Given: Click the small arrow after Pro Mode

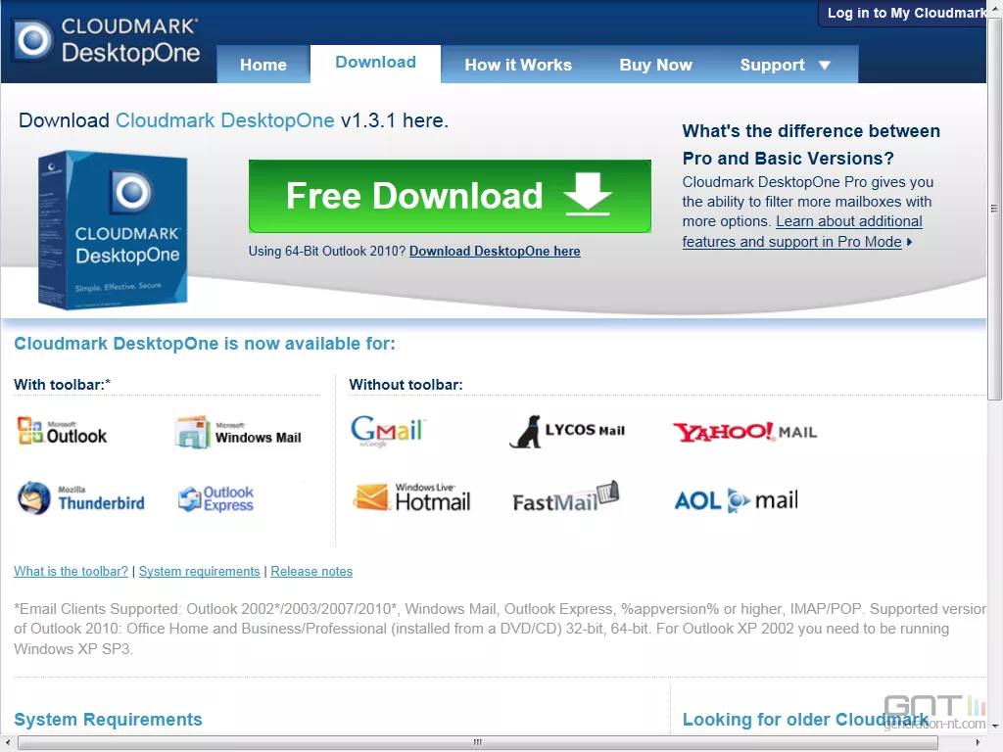Looking at the screenshot, I should tap(909, 243).
